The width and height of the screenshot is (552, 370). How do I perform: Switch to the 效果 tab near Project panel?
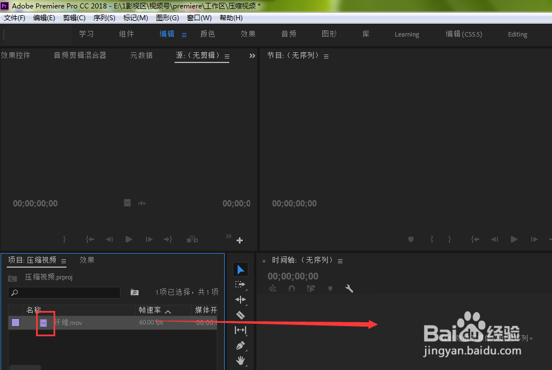click(87, 260)
